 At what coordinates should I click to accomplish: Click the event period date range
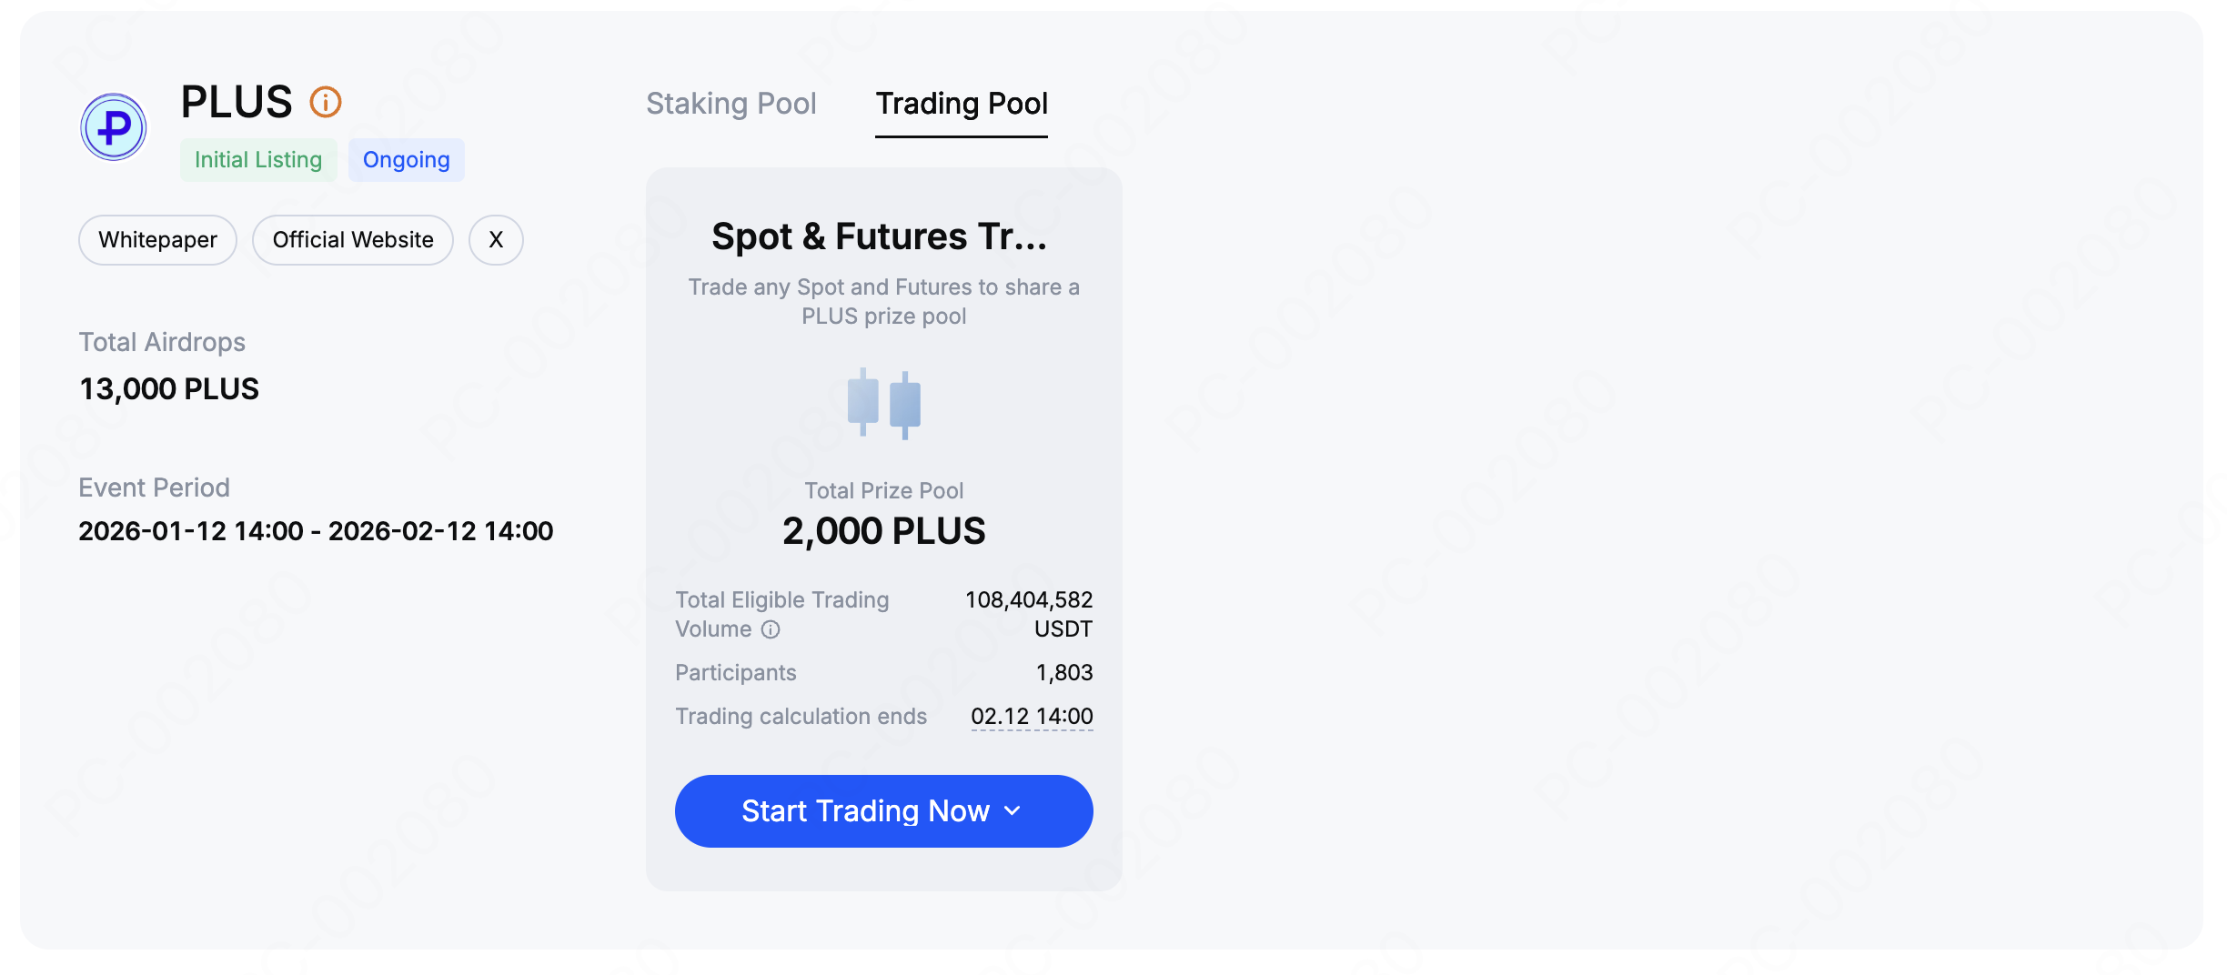(316, 531)
